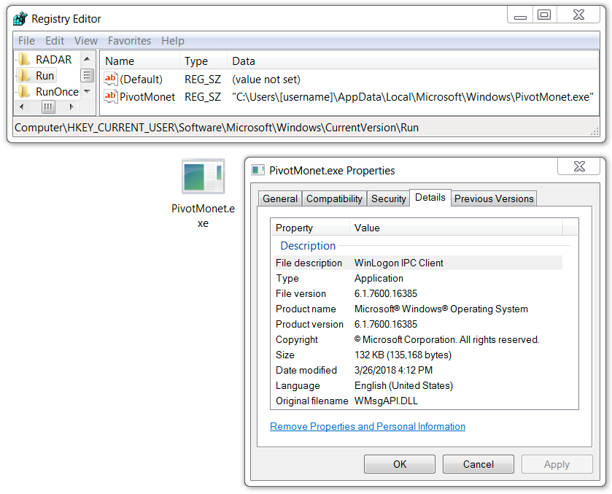Viewport: 612px width, 494px height.
Task: Click the PivotMonet.exe Properties title bar icon
Action: point(257,170)
